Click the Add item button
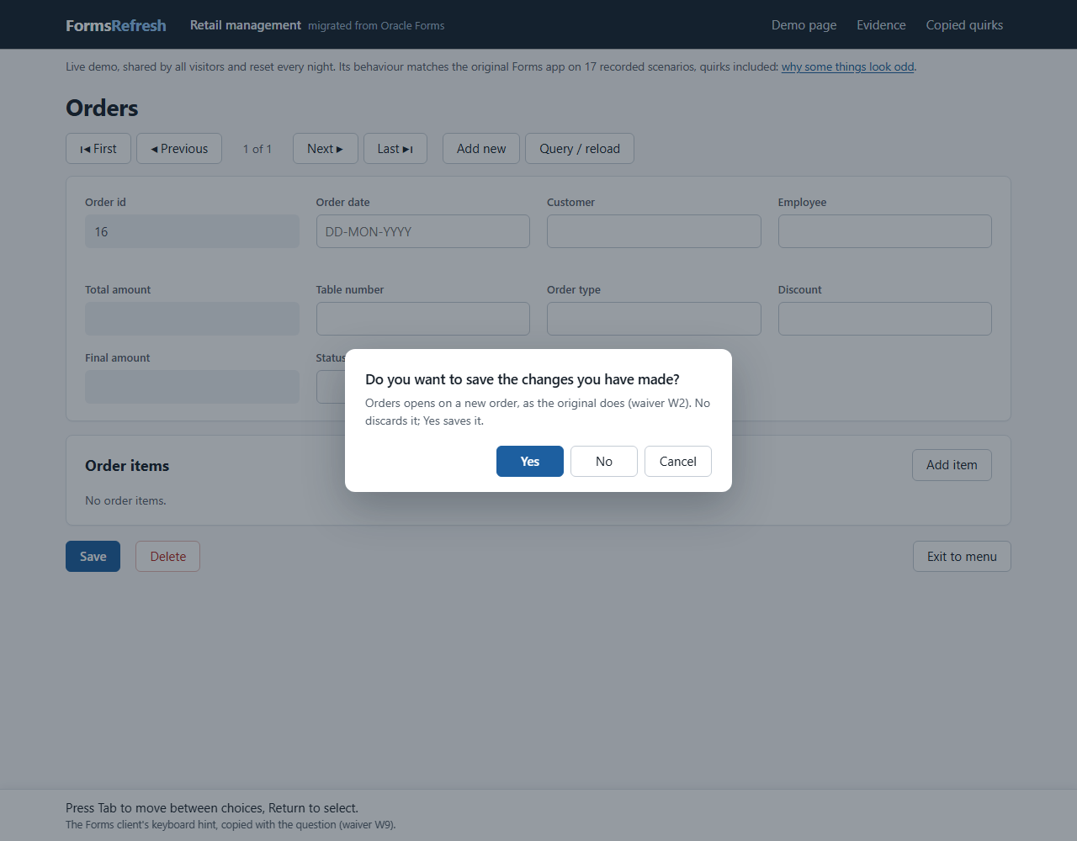 tap(952, 465)
